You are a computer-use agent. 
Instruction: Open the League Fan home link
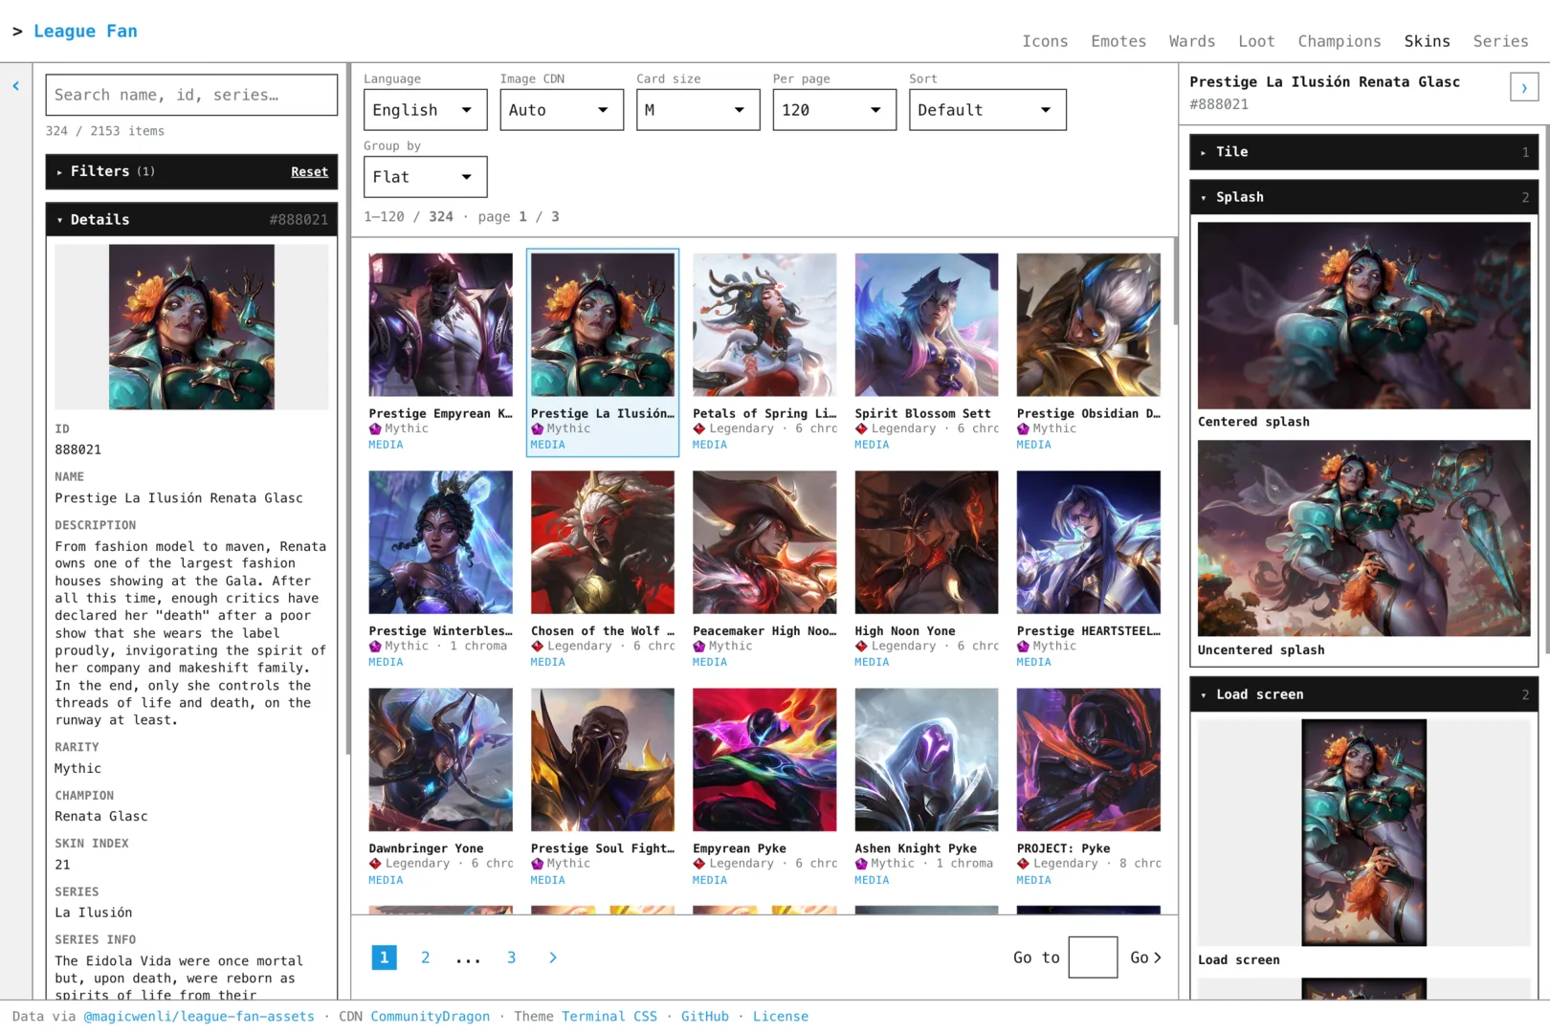tap(85, 31)
